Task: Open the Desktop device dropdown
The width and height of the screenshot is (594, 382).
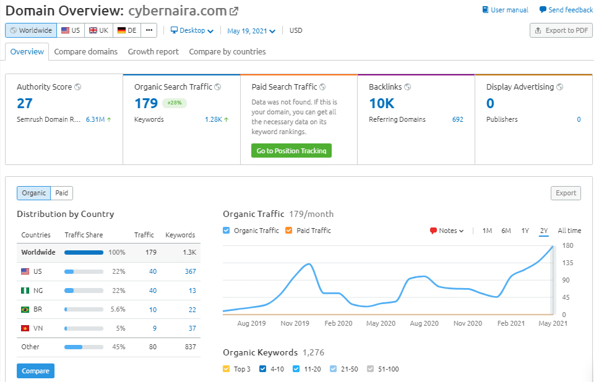Action: (192, 30)
